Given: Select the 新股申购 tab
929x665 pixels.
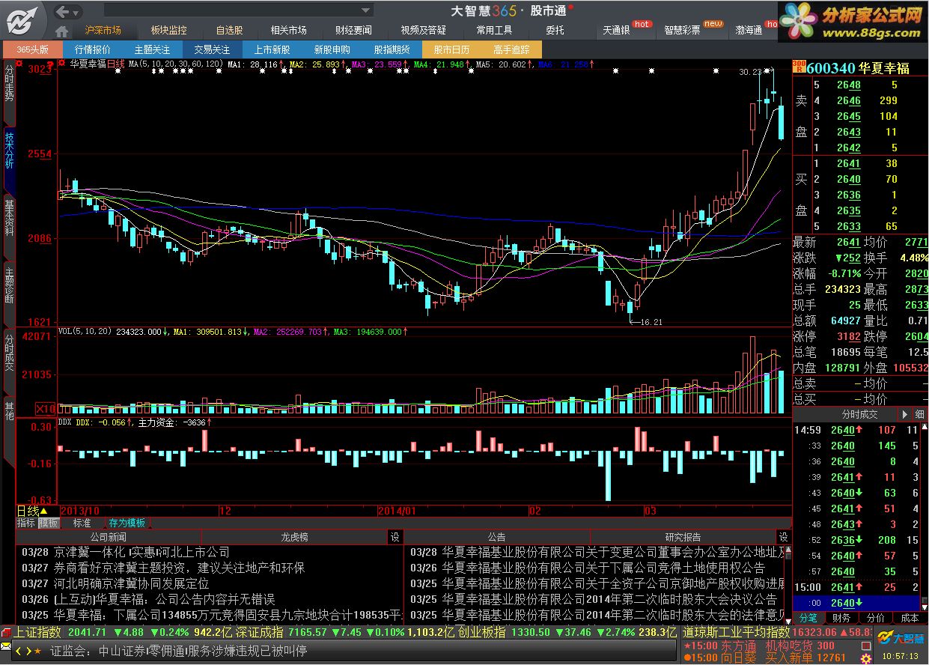Looking at the screenshot, I should coord(332,49).
